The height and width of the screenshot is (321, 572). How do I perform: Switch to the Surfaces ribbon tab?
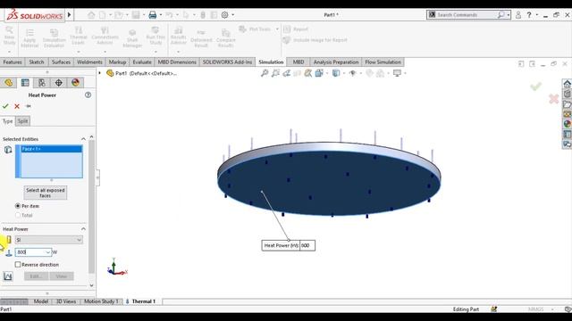coord(61,62)
